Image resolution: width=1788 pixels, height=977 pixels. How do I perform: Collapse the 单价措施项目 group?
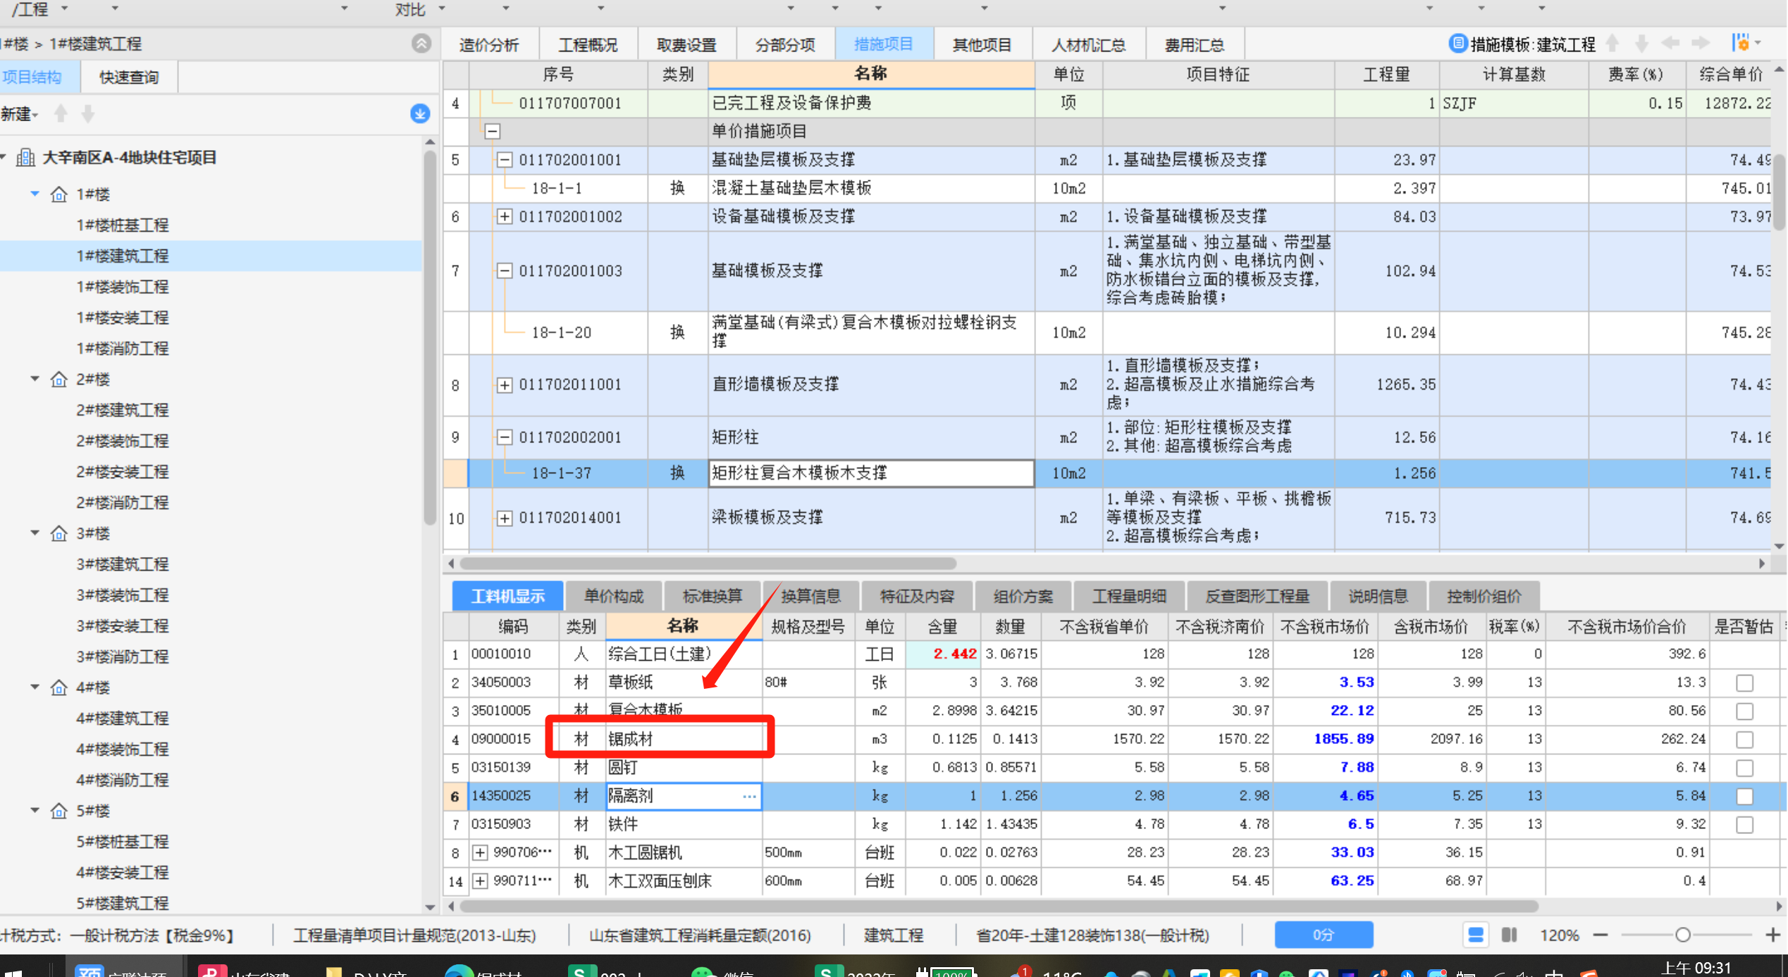point(493,131)
